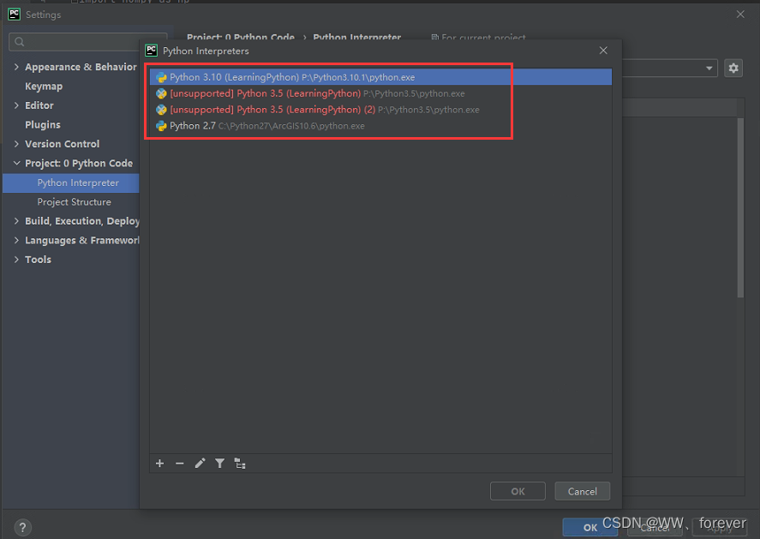Viewport: 760px width, 539px height.
Task: Open Keymap settings
Action: click(44, 87)
